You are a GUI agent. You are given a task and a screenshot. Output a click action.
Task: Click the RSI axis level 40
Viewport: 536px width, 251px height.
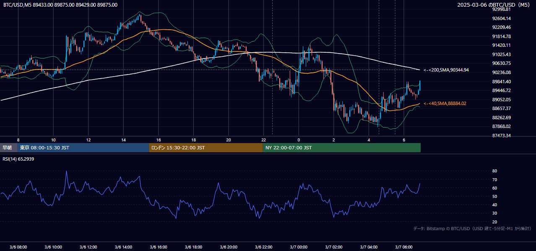pos(494,205)
